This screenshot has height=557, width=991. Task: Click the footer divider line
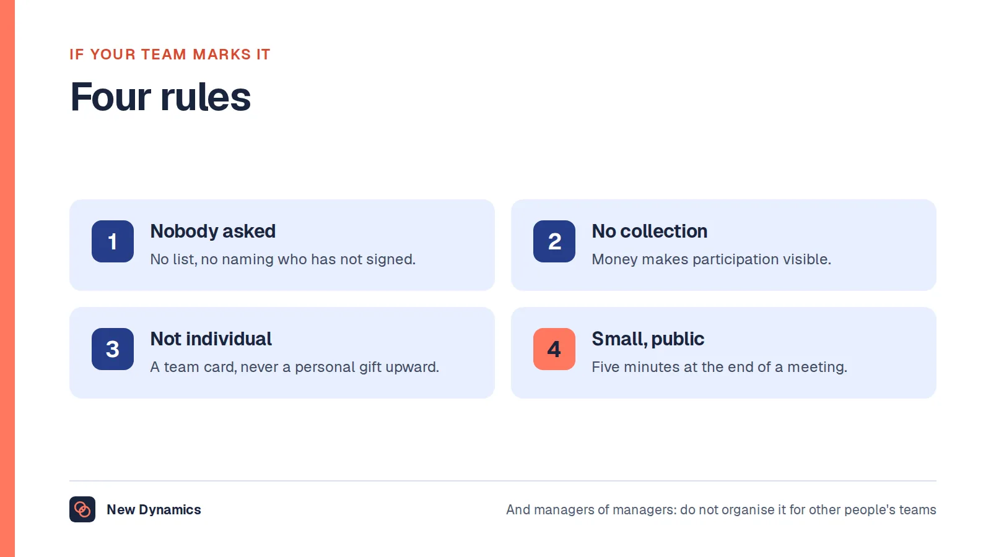[x=503, y=481]
